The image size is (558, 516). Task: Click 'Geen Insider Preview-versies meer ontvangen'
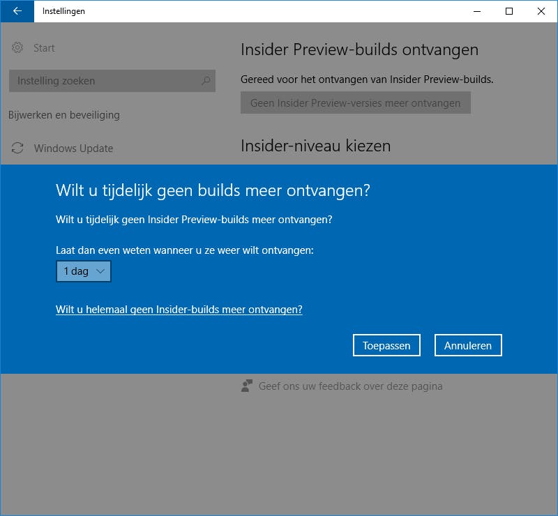pyautogui.click(x=355, y=103)
